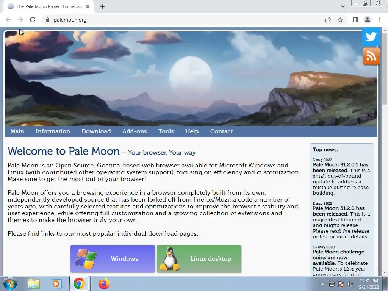Open the orange RSS feed icon
388x291 pixels.
coord(371,56)
